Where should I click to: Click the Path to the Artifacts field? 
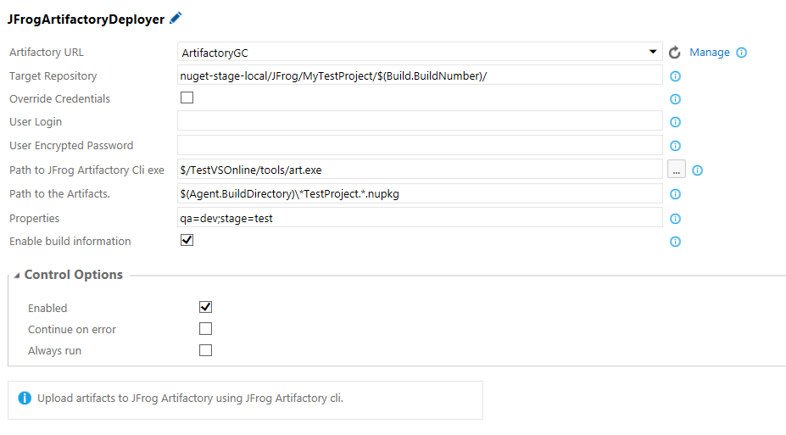[420, 193]
